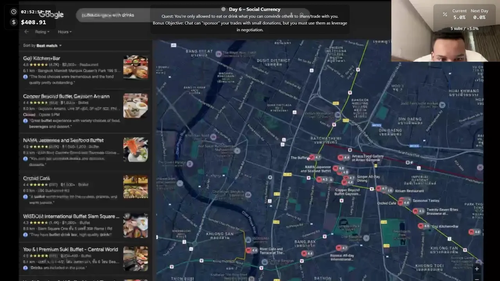
Task: Click the '5 subs / +5.0%' text
Action: coord(464,28)
